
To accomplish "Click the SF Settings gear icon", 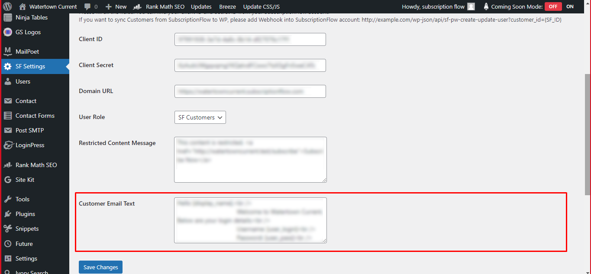I will click(x=7, y=66).
